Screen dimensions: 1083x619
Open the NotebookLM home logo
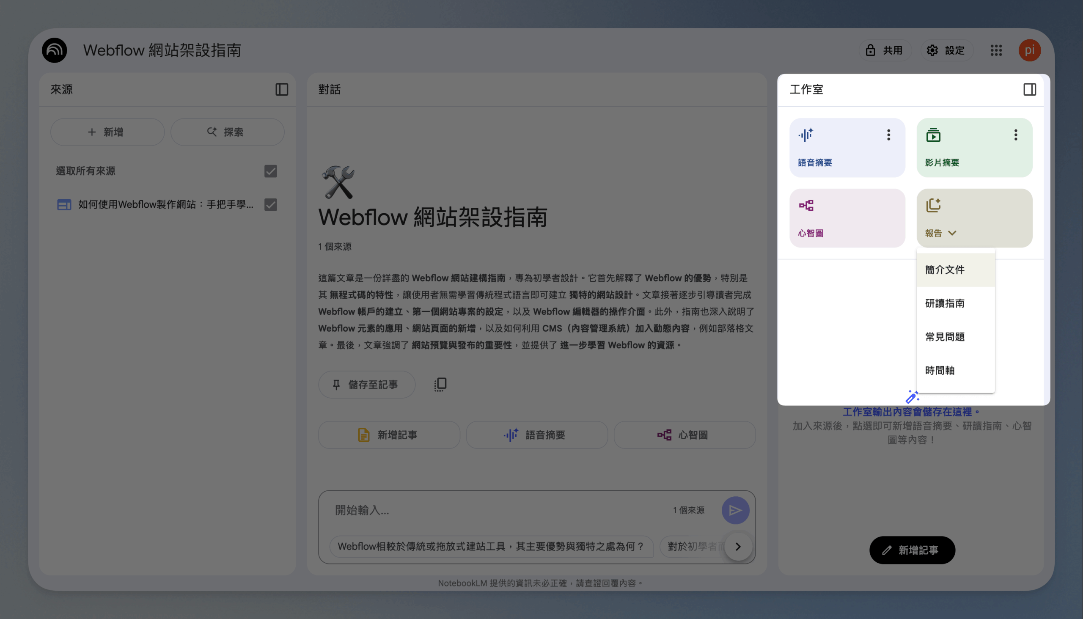click(55, 50)
